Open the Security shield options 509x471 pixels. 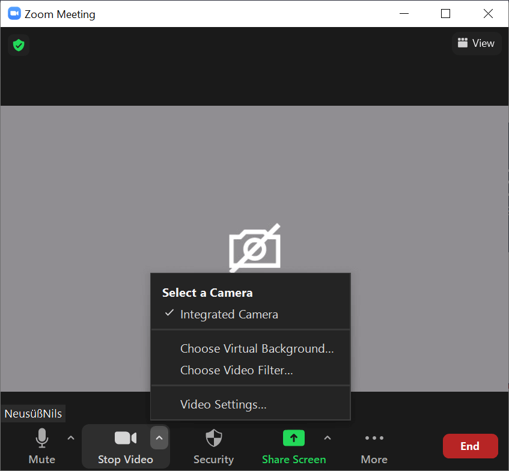213,446
